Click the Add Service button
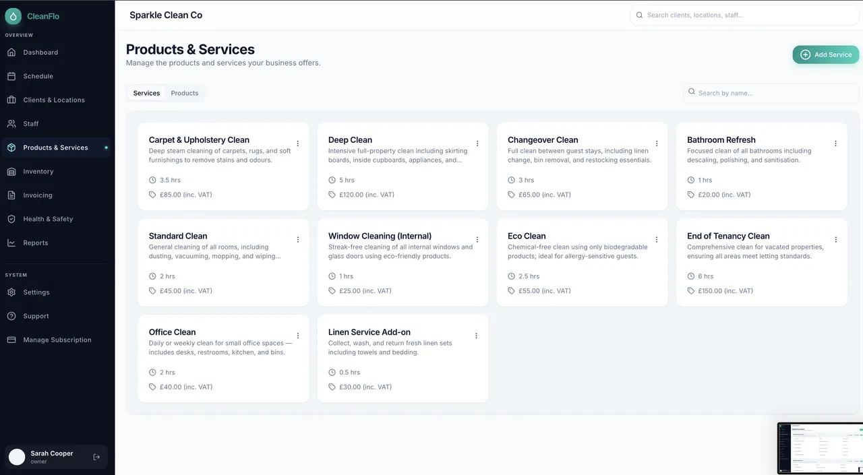Viewport: 863px width, 475px height. point(825,55)
